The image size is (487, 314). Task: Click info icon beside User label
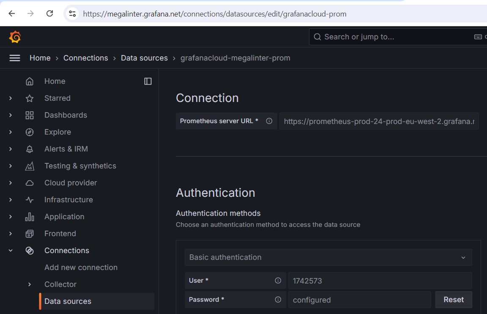278,281
